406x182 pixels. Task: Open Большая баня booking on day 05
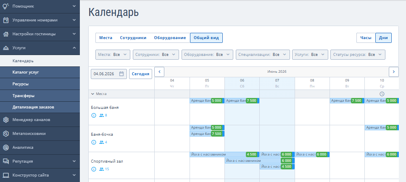tap(207, 101)
